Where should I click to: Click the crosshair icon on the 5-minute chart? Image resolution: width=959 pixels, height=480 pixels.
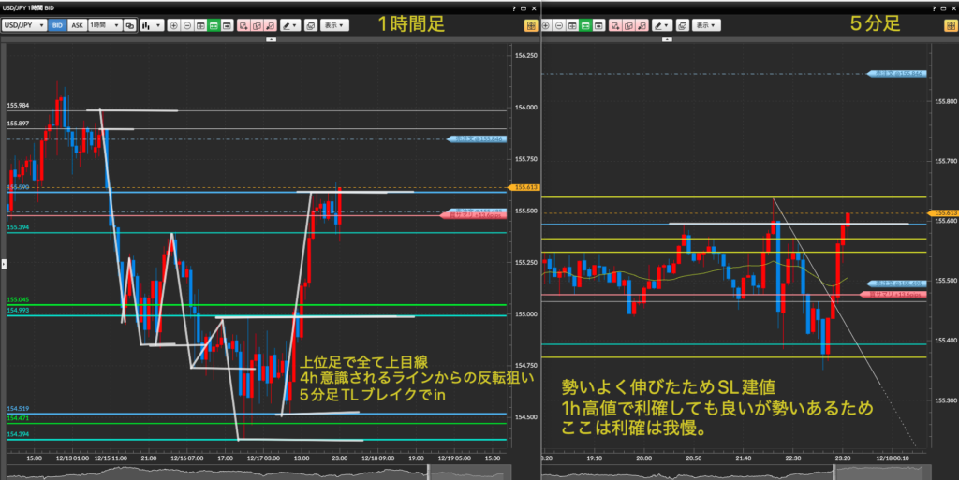[x=574, y=25]
